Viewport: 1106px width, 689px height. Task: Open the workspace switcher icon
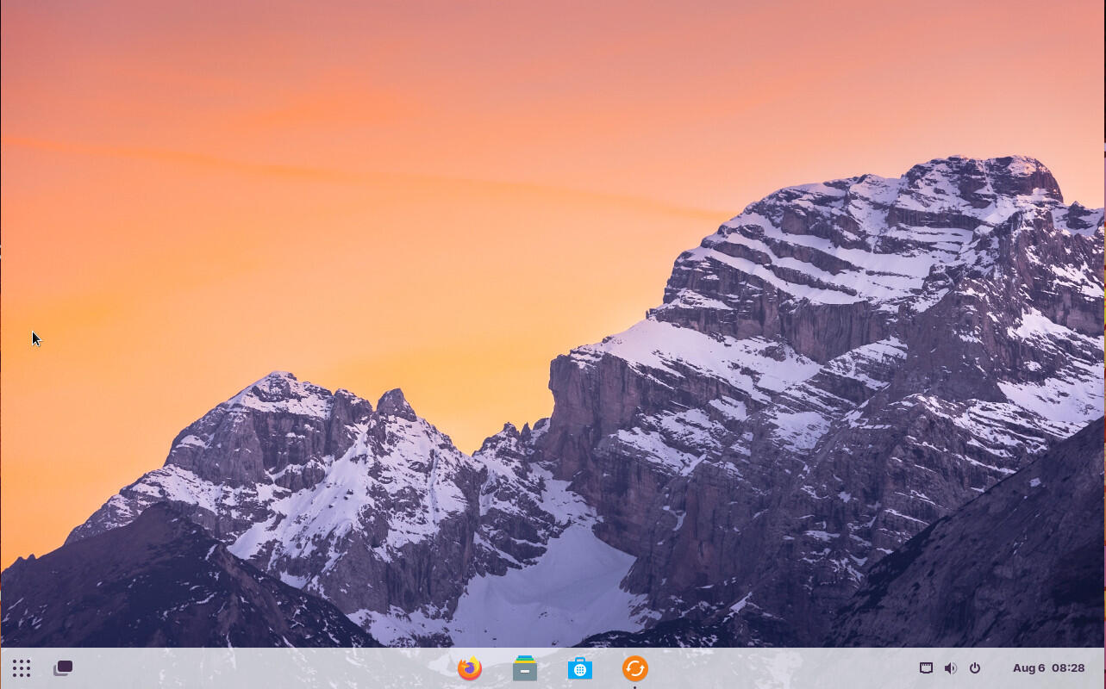pyautogui.click(x=62, y=667)
